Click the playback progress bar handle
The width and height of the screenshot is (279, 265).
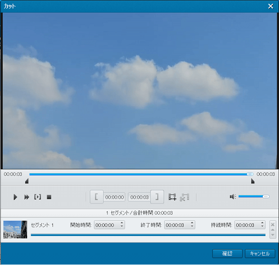tap(250, 174)
